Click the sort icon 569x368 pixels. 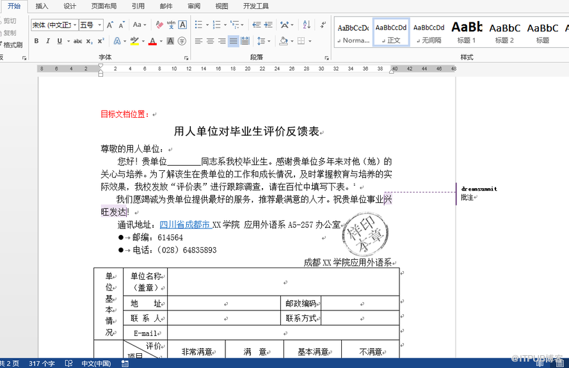coord(307,25)
